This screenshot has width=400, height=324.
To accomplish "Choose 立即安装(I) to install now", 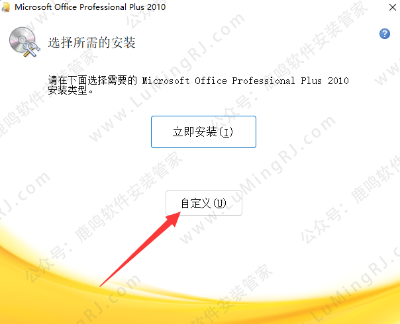I will (203, 132).
